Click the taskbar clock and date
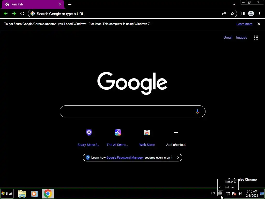Viewport: 265px width, 199px height. 252,194
